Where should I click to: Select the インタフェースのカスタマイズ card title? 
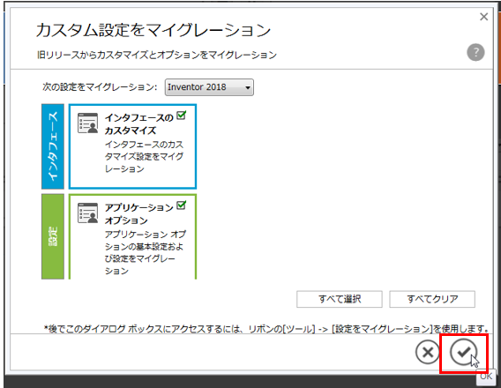click(139, 124)
